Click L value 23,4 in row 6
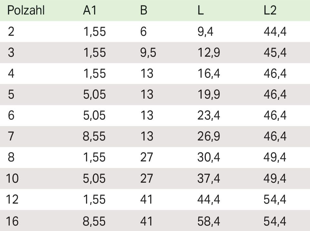The height and width of the screenshot is (231, 310). click(208, 115)
